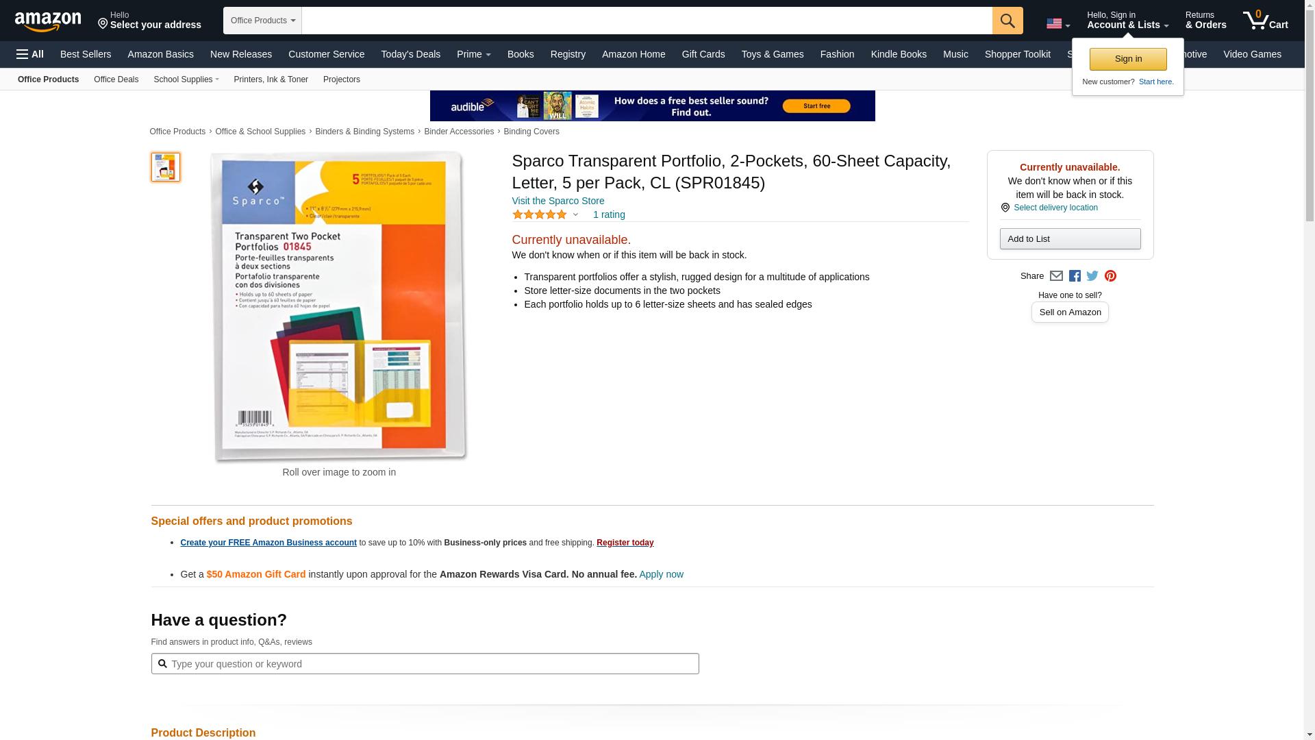
Task: Go to Today's Deals tab
Action: [410, 54]
